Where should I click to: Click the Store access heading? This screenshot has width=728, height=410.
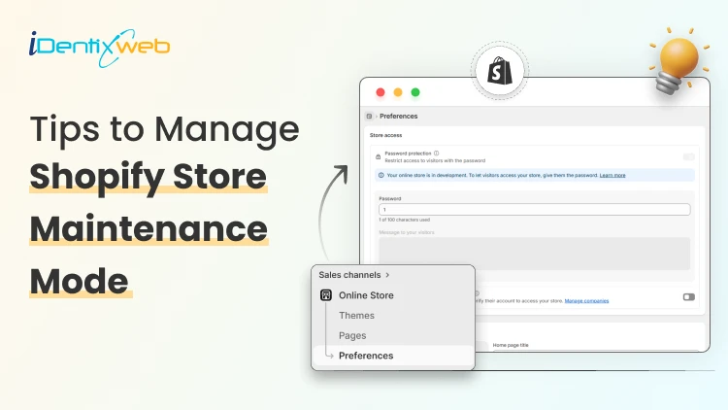pyautogui.click(x=385, y=135)
